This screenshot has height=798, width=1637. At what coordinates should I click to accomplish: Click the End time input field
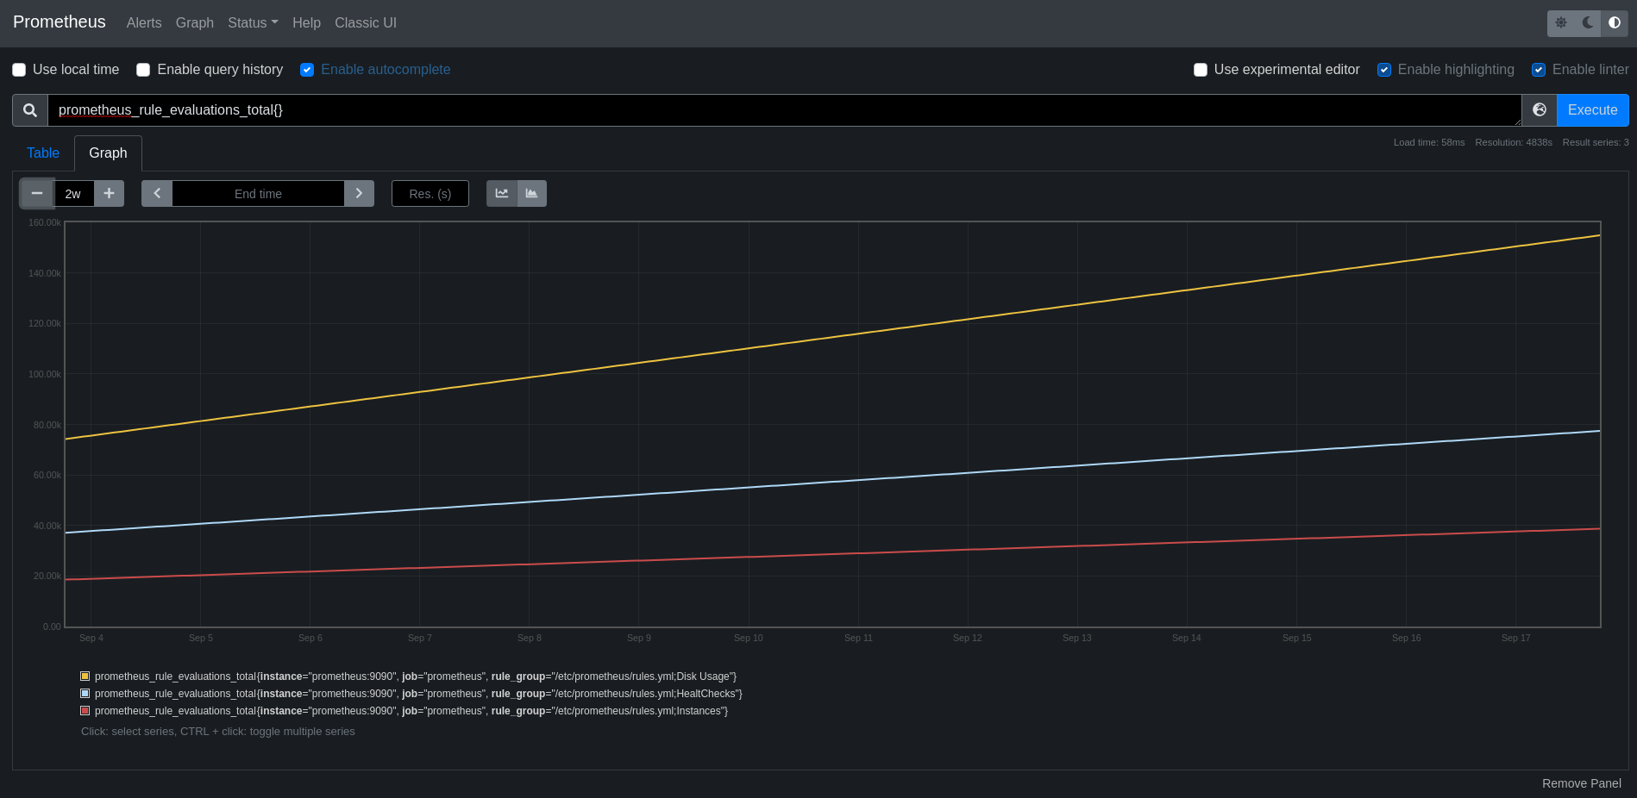tap(258, 194)
